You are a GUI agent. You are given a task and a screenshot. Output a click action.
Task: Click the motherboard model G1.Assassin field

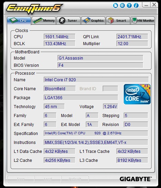[x=100, y=58]
